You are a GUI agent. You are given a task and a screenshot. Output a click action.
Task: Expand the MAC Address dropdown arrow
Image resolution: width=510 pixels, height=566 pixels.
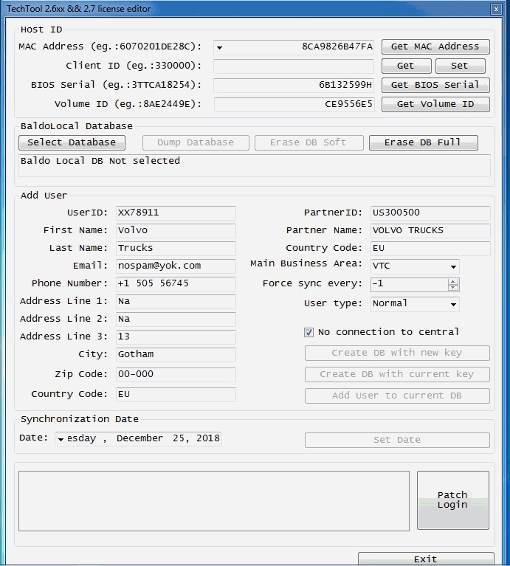[x=219, y=47]
